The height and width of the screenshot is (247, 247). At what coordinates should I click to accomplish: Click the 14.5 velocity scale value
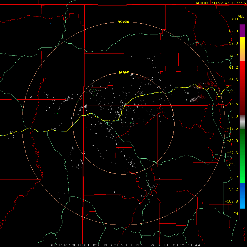pos(234,104)
